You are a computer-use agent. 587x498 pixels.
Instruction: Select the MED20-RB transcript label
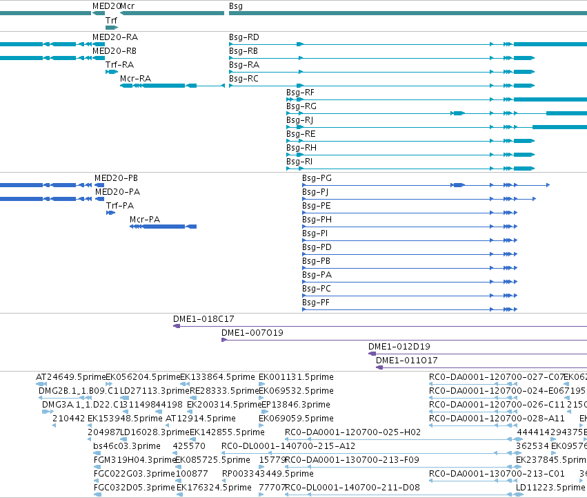coord(115,51)
